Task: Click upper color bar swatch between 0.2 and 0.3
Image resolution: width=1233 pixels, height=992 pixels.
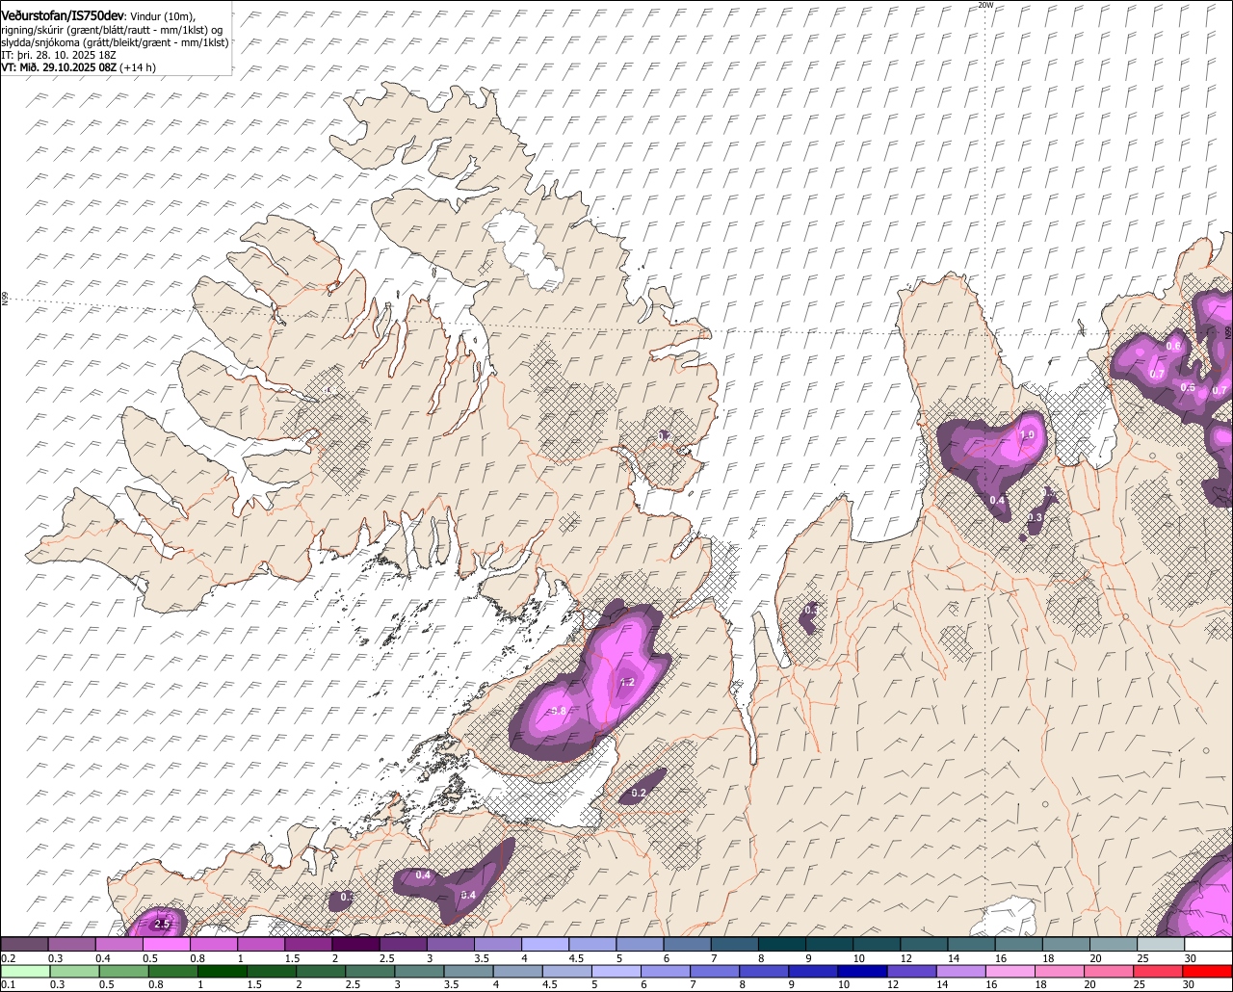Action: tap(24, 945)
